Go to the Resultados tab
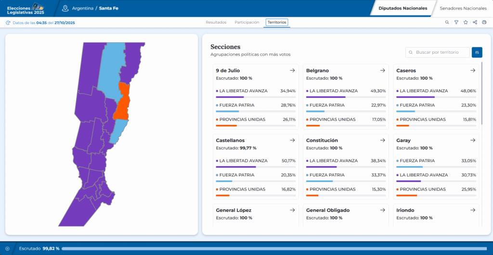The image size is (493, 255). pos(216,23)
